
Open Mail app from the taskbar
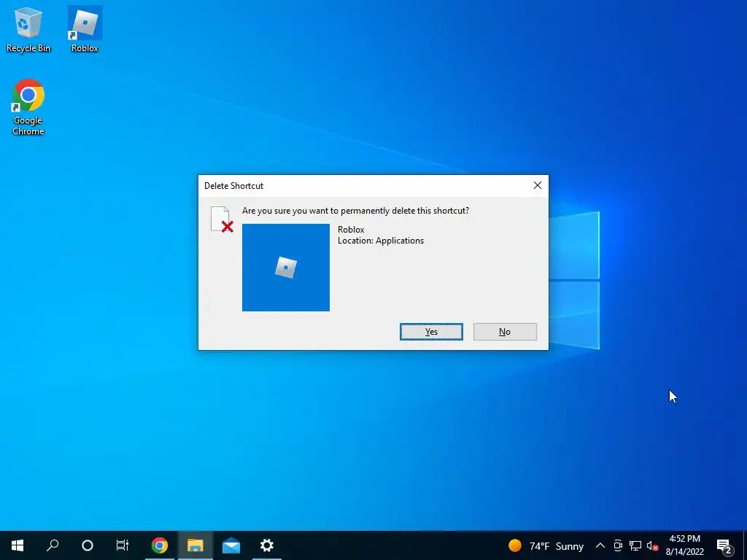coord(231,545)
